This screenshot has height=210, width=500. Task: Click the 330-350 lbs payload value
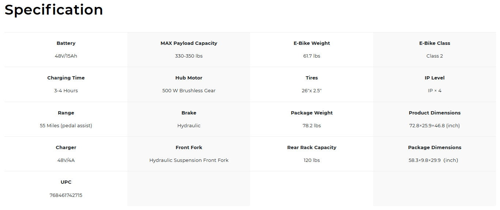click(189, 56)
